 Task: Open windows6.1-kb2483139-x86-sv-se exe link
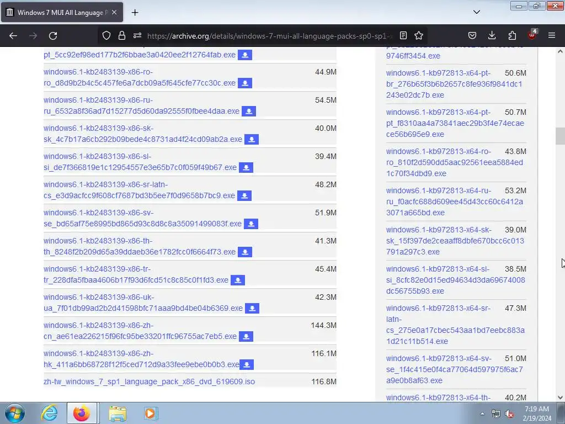(x=142, y=218)
